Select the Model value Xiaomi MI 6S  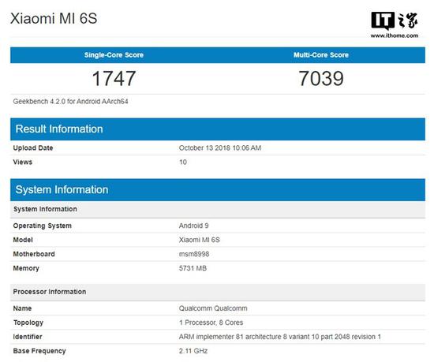click(200, 240)
